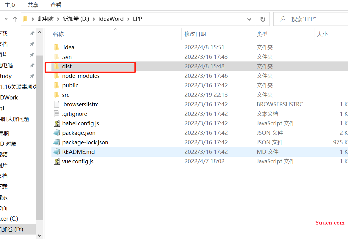Click IdeaWord in the address path

[x=111, y=19]
